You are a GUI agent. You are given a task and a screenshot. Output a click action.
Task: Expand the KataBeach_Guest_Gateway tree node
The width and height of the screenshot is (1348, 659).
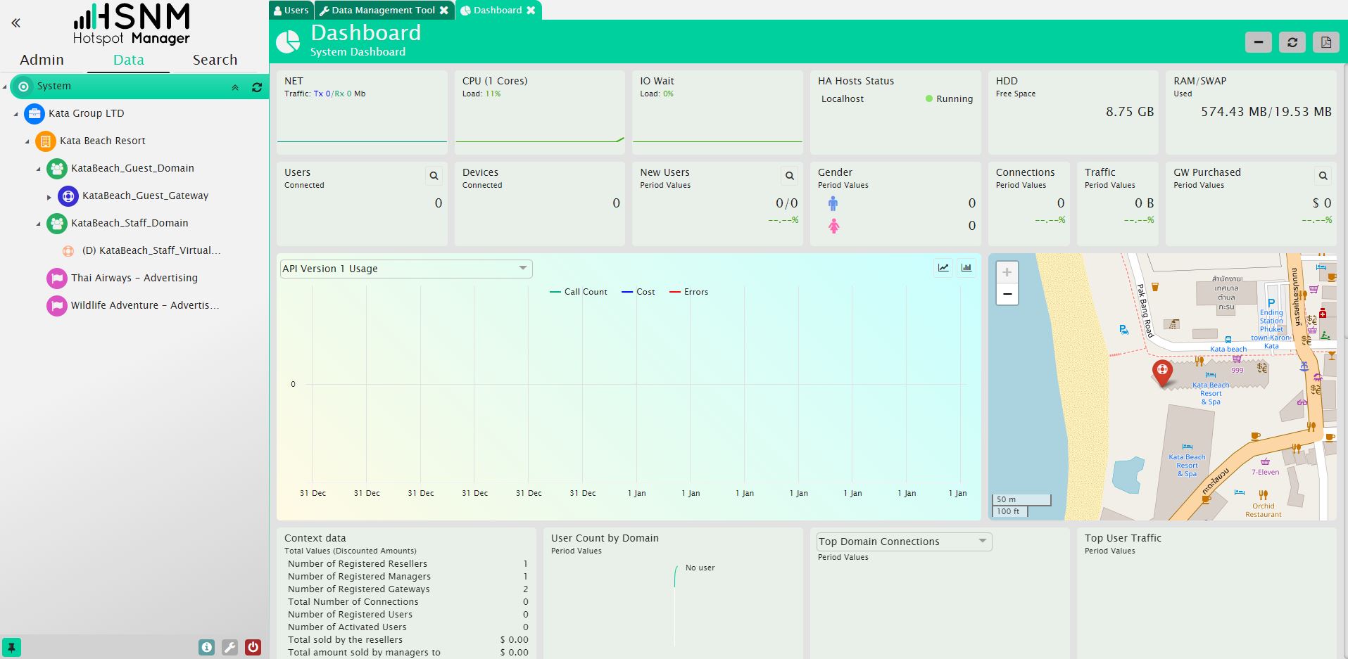[49, 197]
